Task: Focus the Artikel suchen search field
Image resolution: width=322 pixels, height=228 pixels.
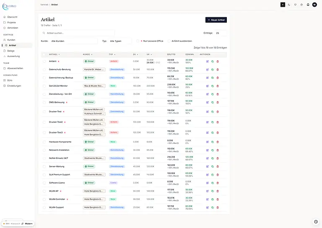Action: coord(78,33)
